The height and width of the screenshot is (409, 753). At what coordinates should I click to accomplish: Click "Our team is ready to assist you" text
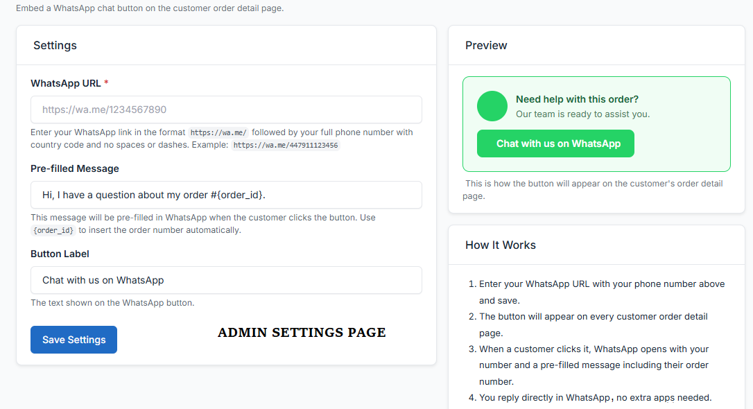pos(582,114)
